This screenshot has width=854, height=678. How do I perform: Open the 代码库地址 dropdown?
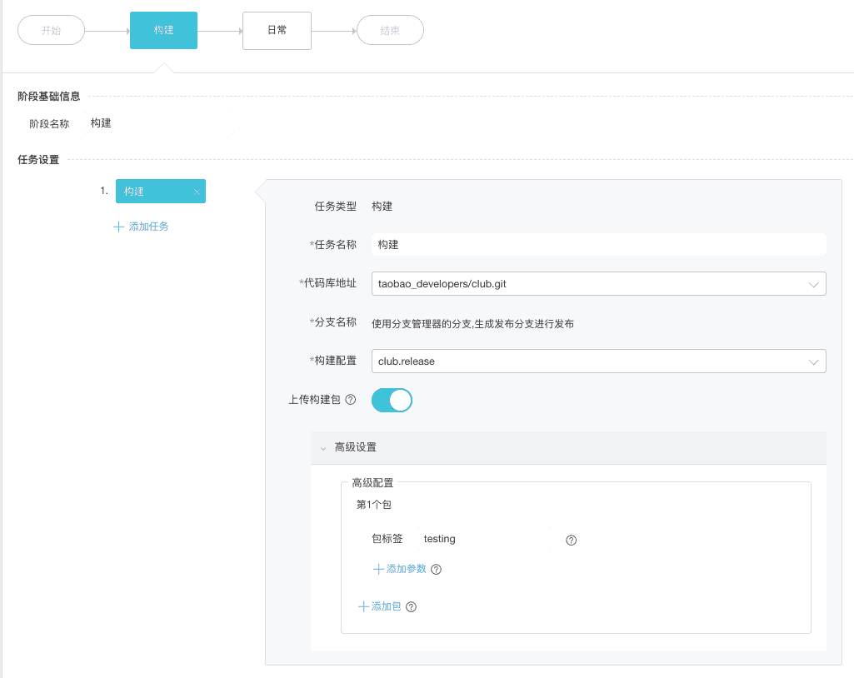[x=598, y=284]
